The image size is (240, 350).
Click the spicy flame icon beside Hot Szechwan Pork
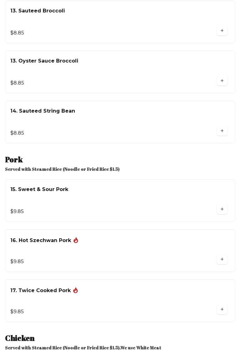coord(76,240)
